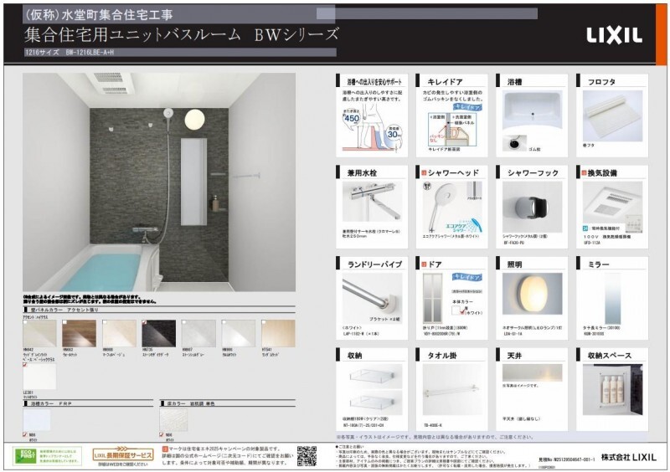Open the 浴槽 bathtub photo
This screenshot has height=472, width=670.
pos(532,110)
